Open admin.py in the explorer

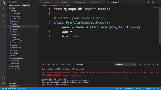point(16,21)
